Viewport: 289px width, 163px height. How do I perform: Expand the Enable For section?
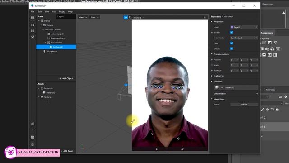212,76
